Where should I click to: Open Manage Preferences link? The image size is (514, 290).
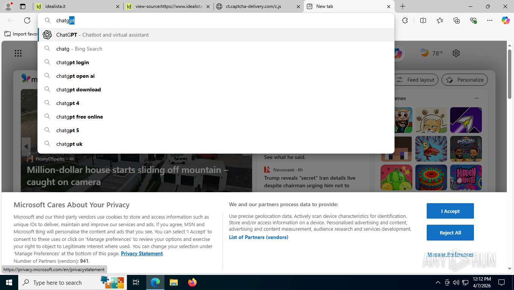450,254
